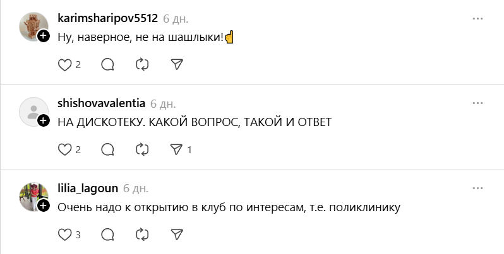Reply to karimsharipov5512's comment
The width and height of the screenshot is (504, 254).
(107, 64)
